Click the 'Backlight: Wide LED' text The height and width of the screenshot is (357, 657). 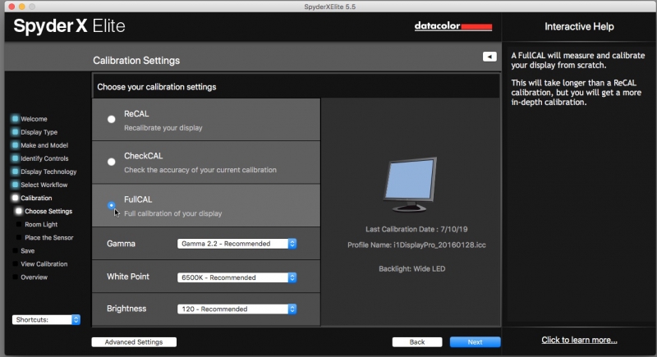[x=412, y=268]
